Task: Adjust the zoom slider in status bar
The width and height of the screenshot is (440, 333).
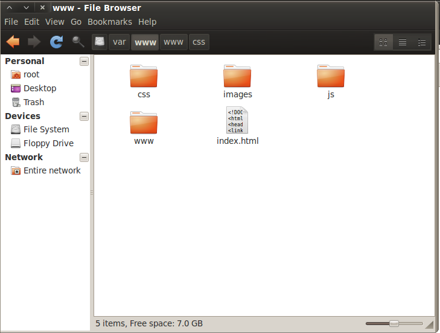Action: [394, 324]
